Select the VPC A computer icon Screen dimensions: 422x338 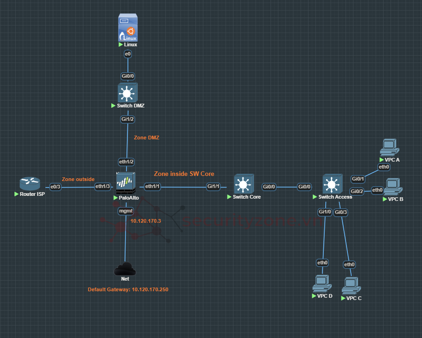tap(389, 147)
